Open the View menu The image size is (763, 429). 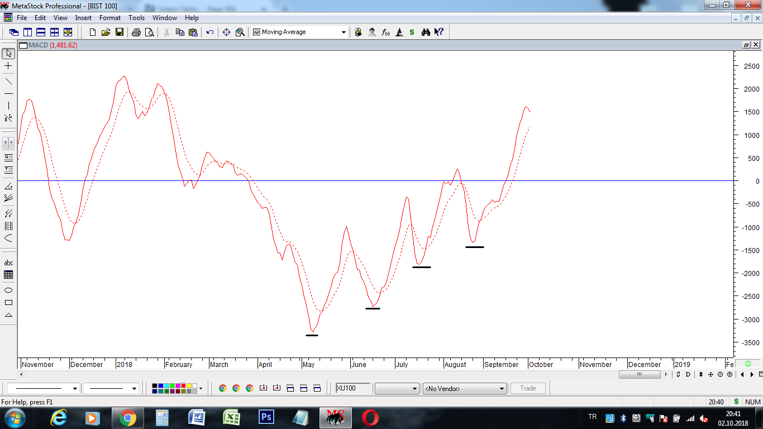pos(60,18)
